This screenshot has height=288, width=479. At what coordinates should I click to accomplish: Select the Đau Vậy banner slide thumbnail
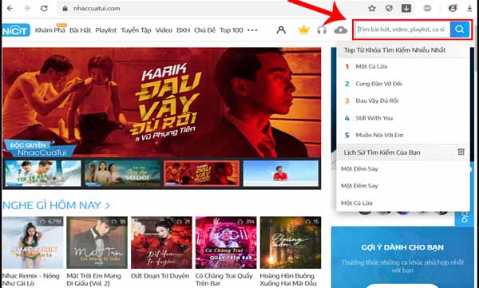202,173
